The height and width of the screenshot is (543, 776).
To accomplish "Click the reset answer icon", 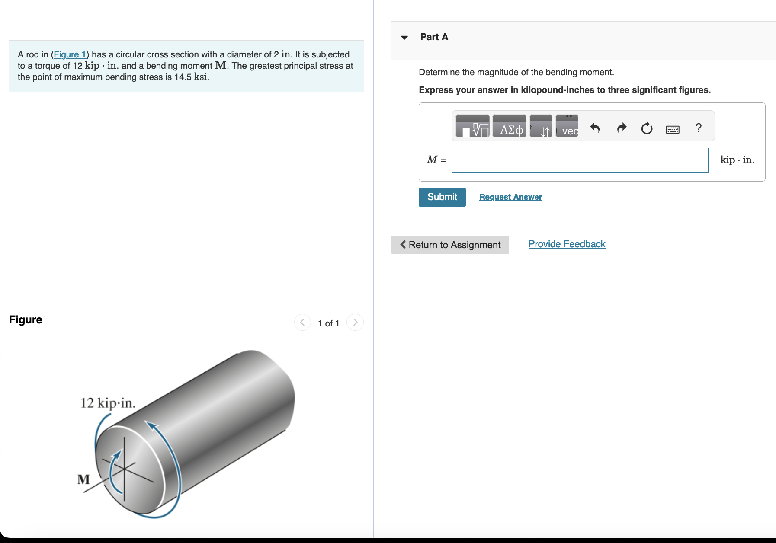I will pos(646,128).
